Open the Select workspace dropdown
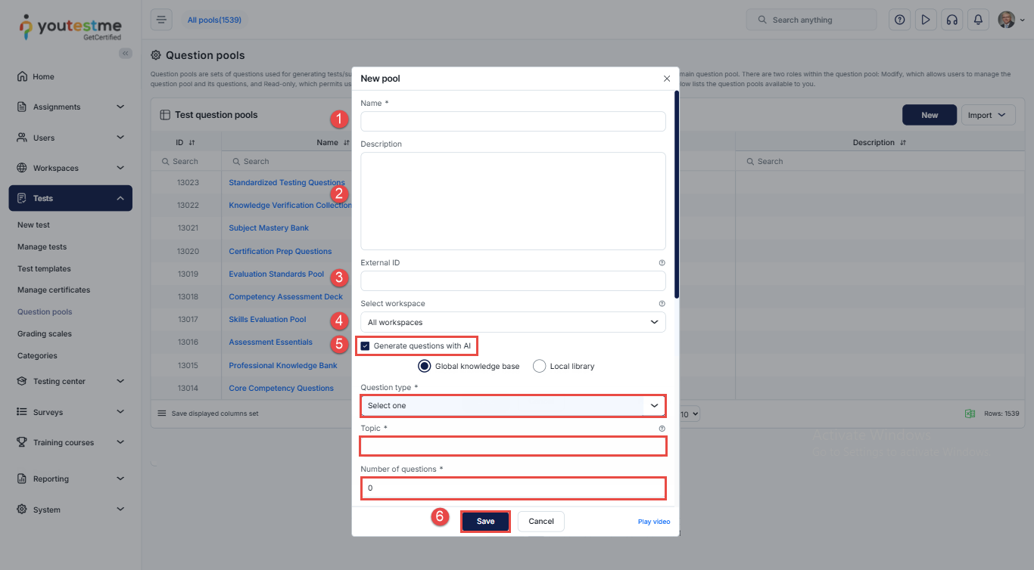This screenshot has width=1034, height=570. [512, 322]
